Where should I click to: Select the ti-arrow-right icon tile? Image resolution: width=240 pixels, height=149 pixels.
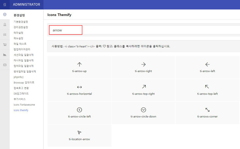coord(143,67)
